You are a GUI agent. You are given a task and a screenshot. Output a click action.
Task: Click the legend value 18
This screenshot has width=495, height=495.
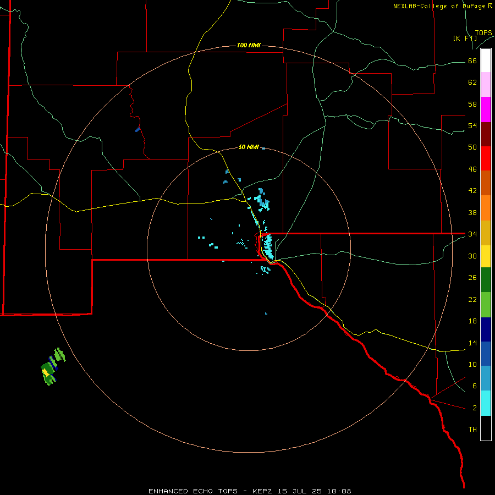[x=472, y=321]
